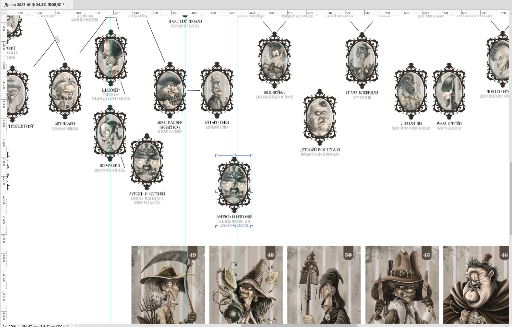Open the status bar info arrow menu
Viewport: 512px width, 327px height.
point(76,326)
